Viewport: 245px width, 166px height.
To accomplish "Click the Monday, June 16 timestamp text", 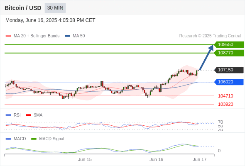I will pyautogui.click(x=50, y=20).
